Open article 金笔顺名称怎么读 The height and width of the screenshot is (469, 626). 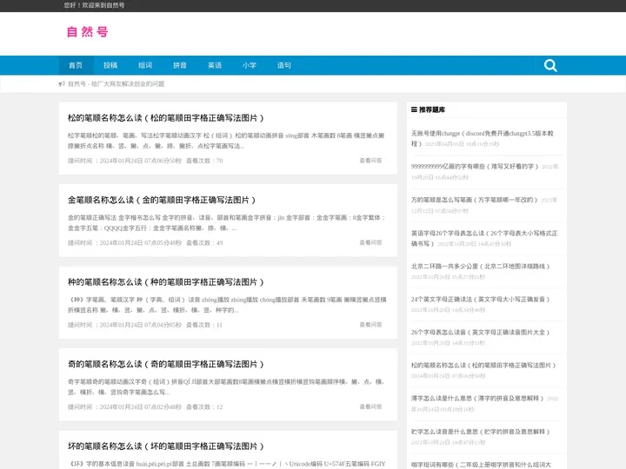click(x=162, y=201)
